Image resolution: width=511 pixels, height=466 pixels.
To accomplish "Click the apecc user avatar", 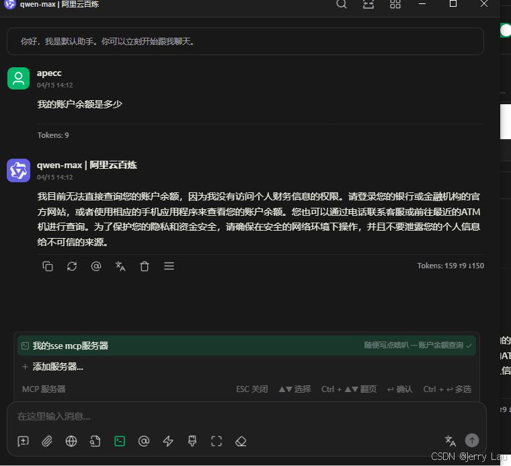I will [19, 78].
